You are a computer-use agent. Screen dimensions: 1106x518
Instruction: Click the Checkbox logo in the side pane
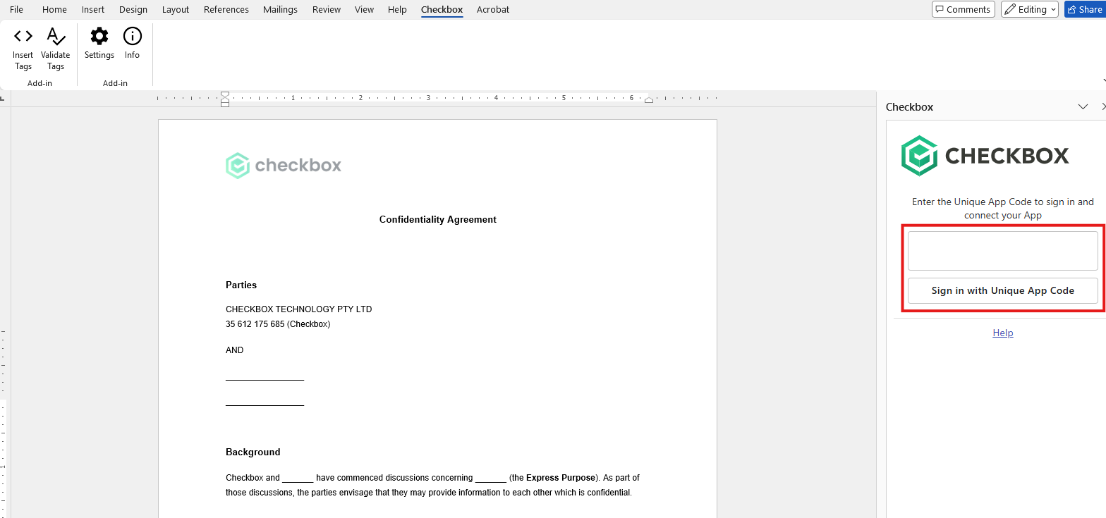coord(985,156)
